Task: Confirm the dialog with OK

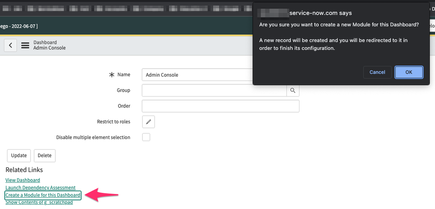Action: 409,72
